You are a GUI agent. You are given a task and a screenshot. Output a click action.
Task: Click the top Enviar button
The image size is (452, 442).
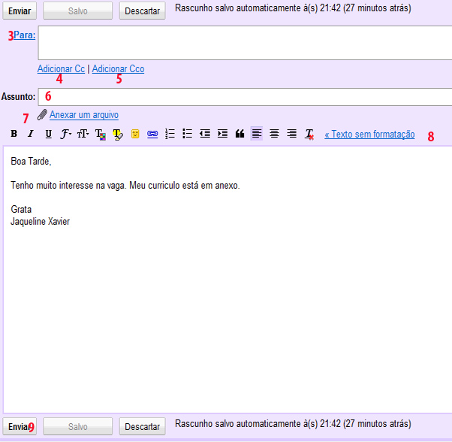20,11
